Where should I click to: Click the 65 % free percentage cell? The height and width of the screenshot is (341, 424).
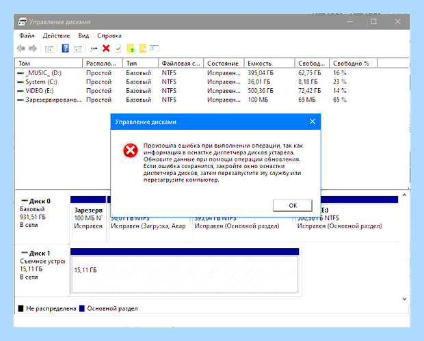click(x=340, y=100)
